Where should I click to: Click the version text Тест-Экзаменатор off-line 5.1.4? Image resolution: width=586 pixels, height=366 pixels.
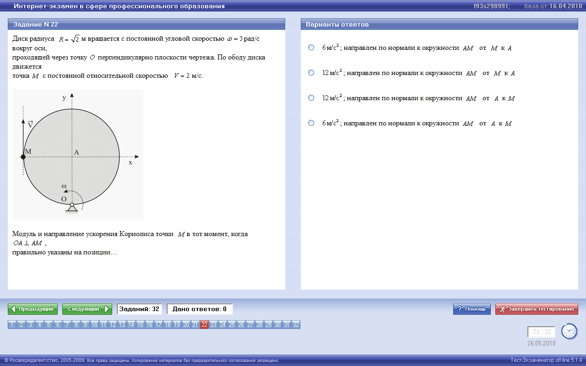pyautogui.click(x=546, y=360)
